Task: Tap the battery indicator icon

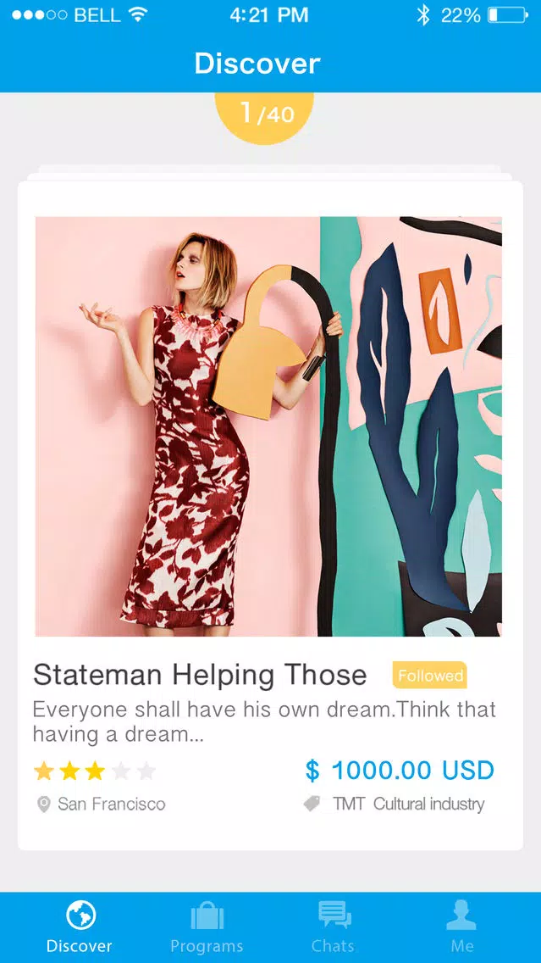Action: click(x=508, y=14)
